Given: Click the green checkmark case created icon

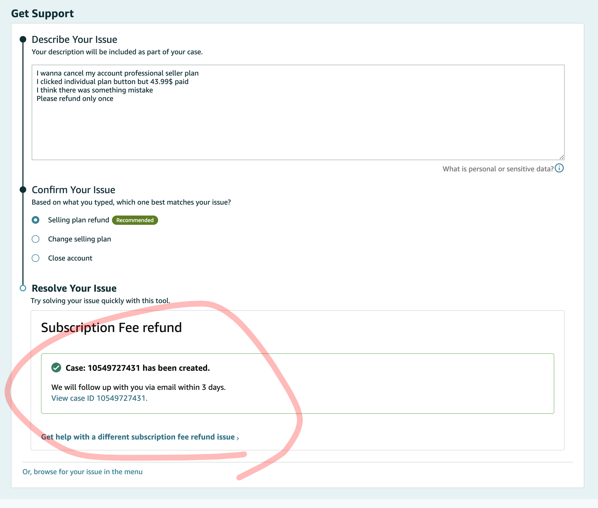Looking at the screenshot, I should coord(56,368).
